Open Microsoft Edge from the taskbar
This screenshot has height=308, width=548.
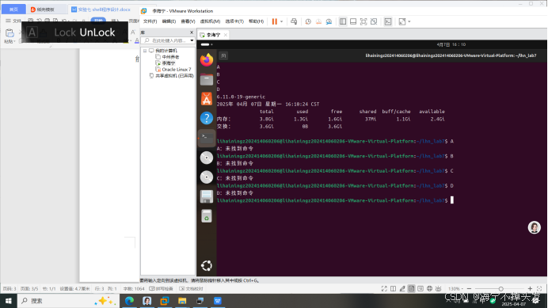pos(129,301)
